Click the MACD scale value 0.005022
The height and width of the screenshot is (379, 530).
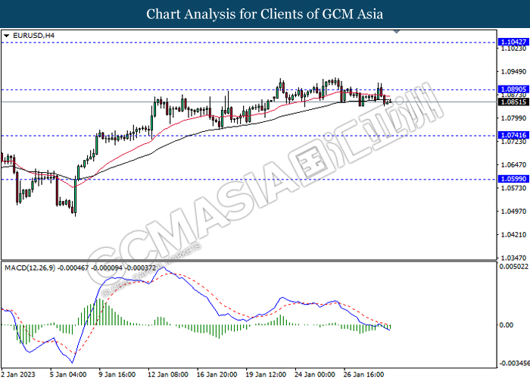click(x=514, y=267)
